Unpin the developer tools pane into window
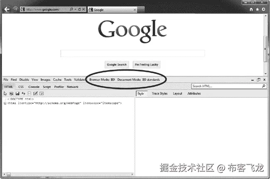270x179 pixels. [x=258, y=79]
